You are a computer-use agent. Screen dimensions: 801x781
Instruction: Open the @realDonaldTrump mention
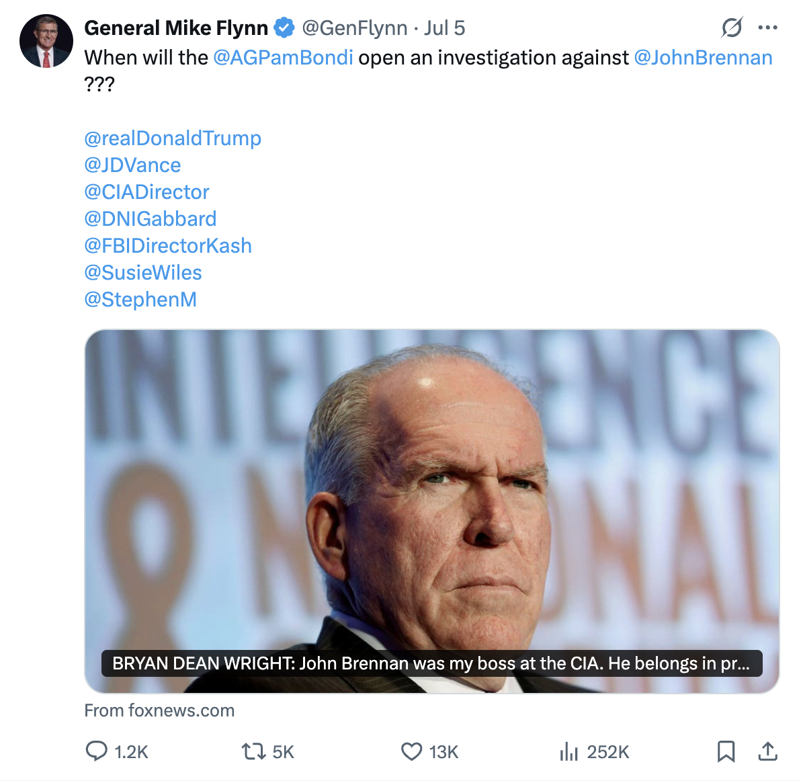click(x=173, y=138)
